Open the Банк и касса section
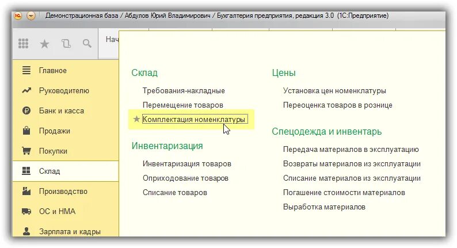This screenshot has height=248, width=457. click(x=66, y=110)
